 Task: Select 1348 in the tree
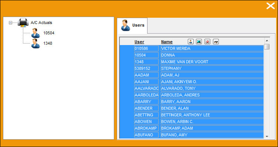48,43
